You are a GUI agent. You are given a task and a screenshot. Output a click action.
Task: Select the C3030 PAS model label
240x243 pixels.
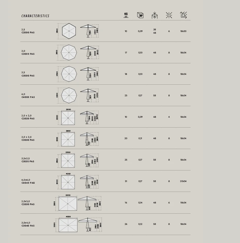pos(28,140)
